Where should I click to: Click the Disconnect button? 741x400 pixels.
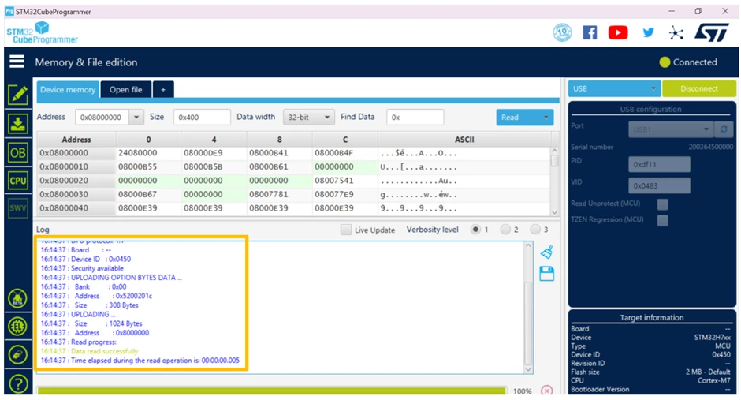pyautogui.click(x=699, y=88)
